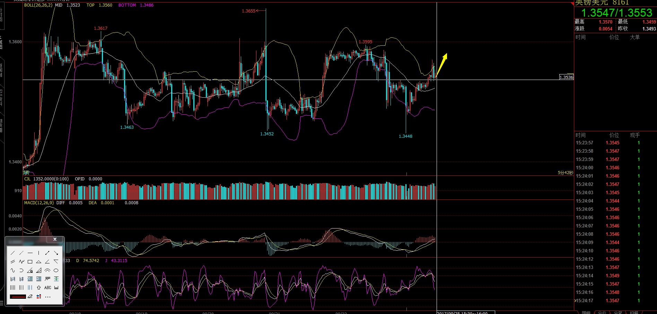The width and height of the screenshot is (657, 314).
Task: Open the 扫描 tab at bottom right
Action: tap(634, 312)
